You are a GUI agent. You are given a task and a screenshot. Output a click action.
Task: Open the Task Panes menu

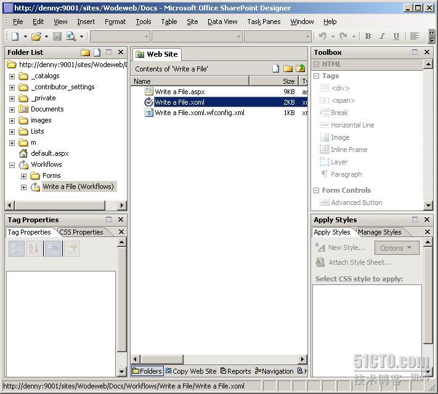click(264, 22)
